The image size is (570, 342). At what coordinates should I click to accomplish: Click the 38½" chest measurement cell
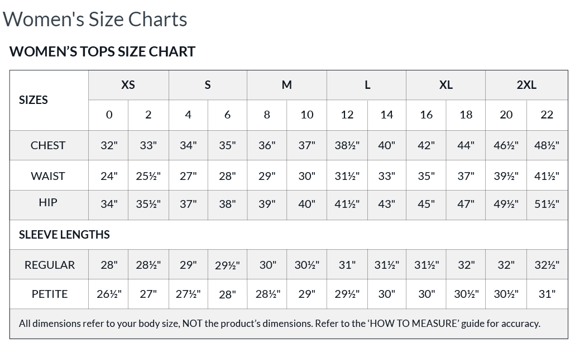pyautogui.click(x=347, y=145)
